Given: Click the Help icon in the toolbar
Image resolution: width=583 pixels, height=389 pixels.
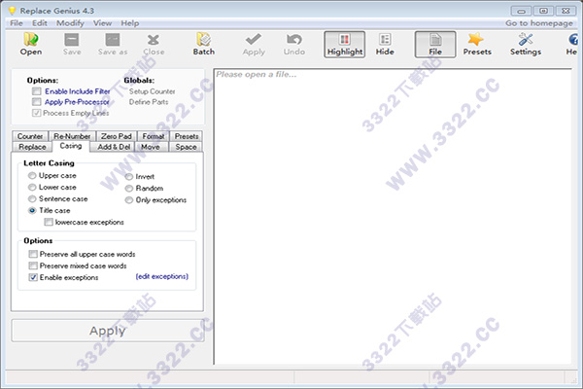Looking at the screenshot, I should point(572,45).
